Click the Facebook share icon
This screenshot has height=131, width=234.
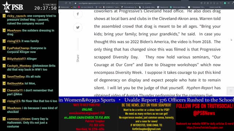pos(78,14)
